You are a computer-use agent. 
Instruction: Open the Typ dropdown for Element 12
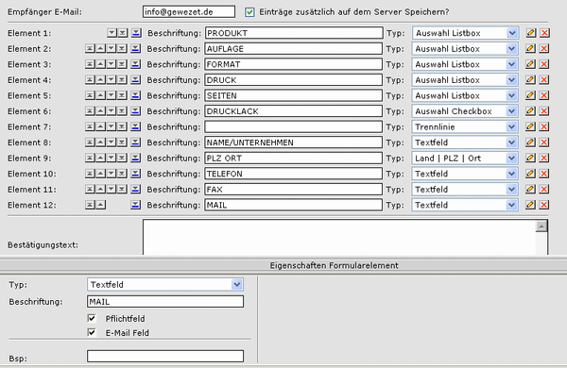pos(465,205)
